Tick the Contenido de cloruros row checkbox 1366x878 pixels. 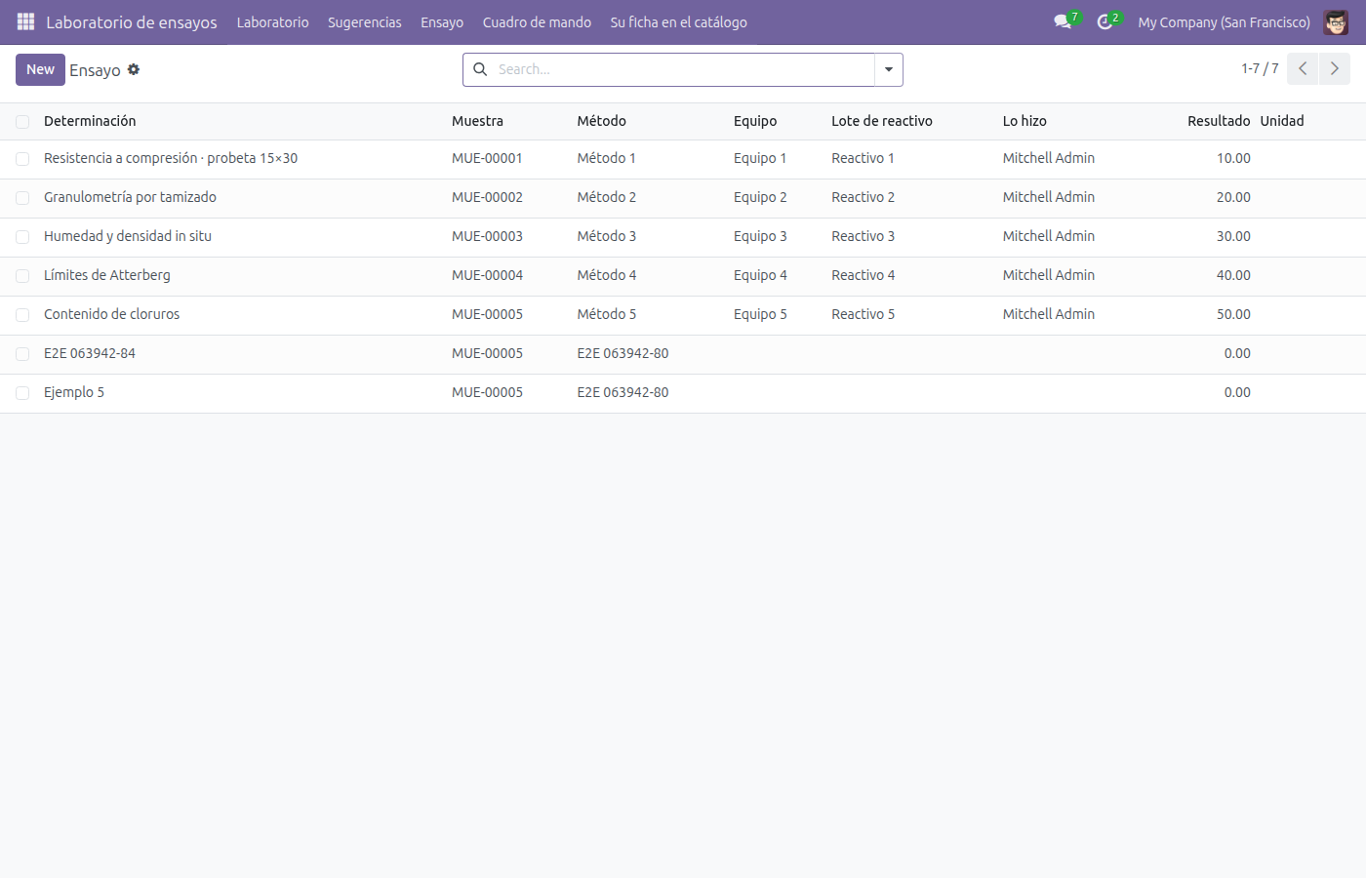point(22,315)
